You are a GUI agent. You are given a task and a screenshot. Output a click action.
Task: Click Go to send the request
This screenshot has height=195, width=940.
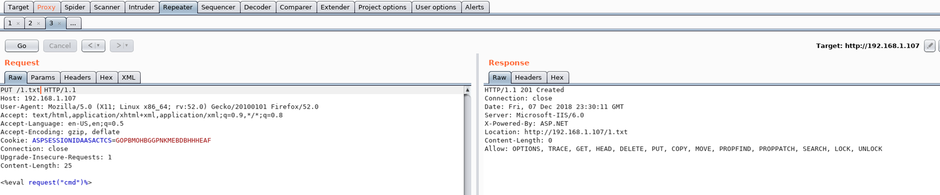[22, 46]
